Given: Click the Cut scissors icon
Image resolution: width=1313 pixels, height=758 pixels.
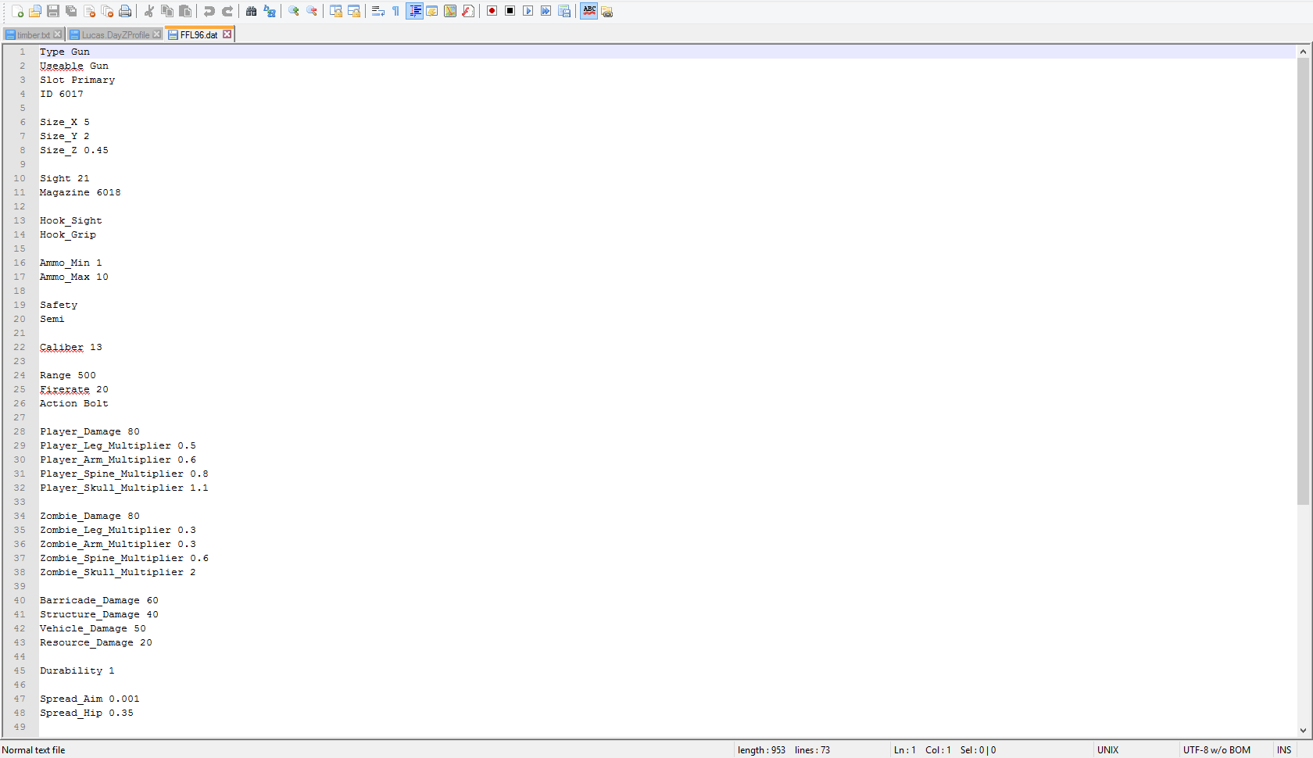Looking at the screenshot, I should [x=148, y=11].
